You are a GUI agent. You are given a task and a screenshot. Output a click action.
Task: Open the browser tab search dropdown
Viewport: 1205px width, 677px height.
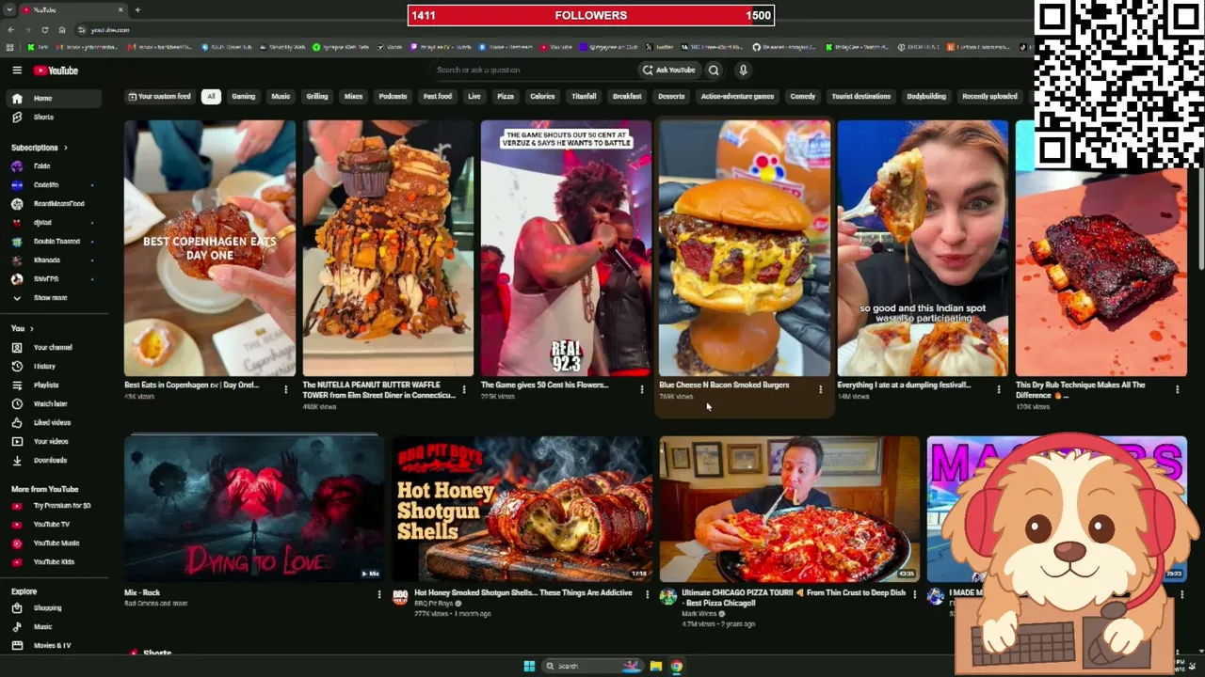[x=9, y=10]
